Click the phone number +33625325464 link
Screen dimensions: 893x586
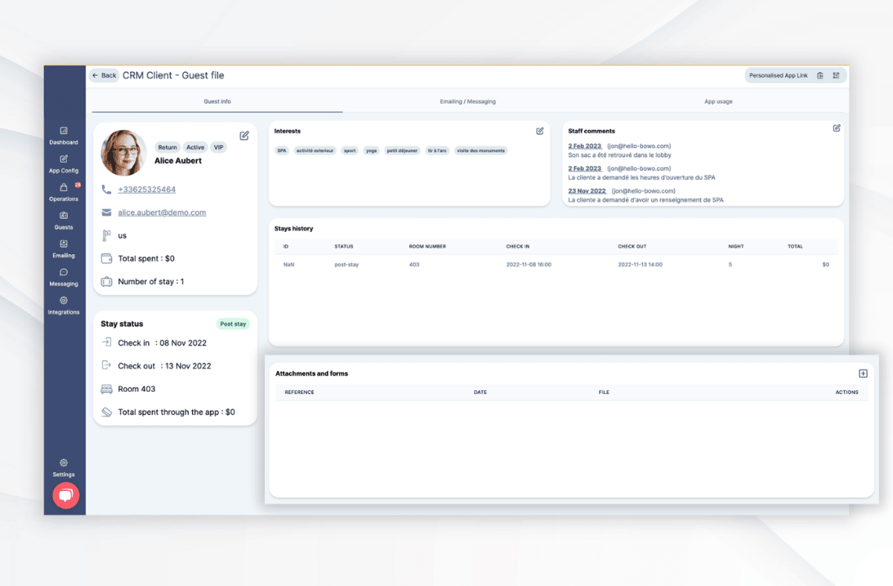pos(147,190)
